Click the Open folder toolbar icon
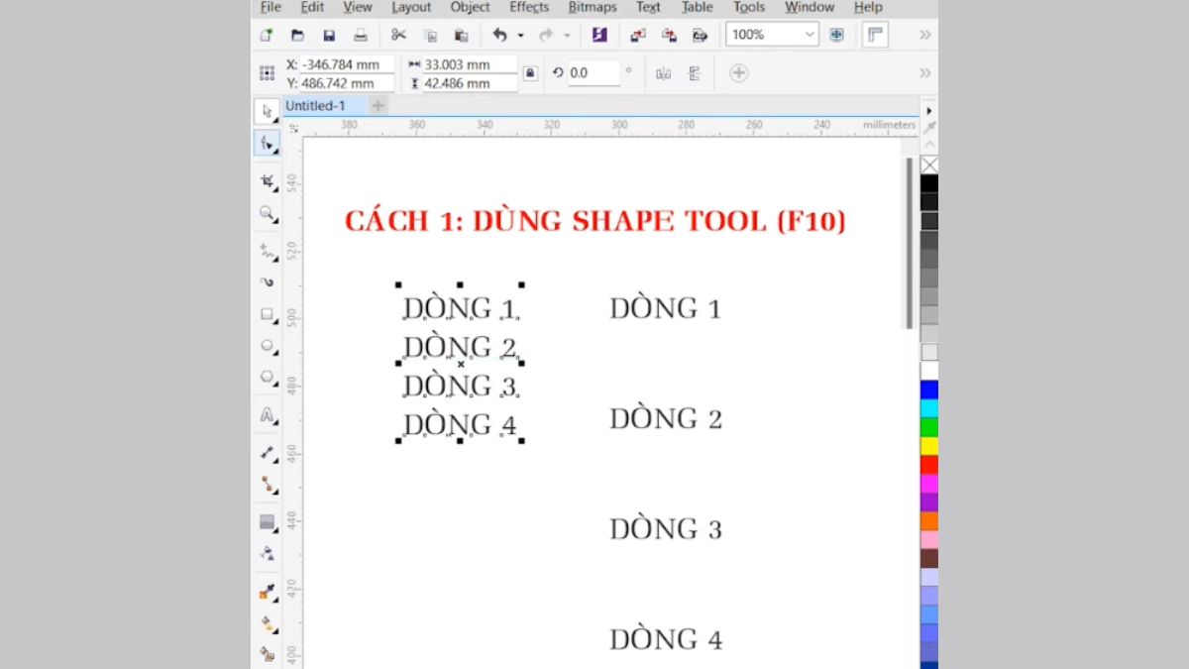This screenshot has height=669, width=1189. [297, 35]
